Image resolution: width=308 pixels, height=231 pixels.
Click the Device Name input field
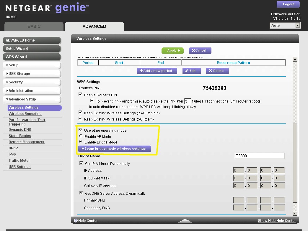point(260,156)
